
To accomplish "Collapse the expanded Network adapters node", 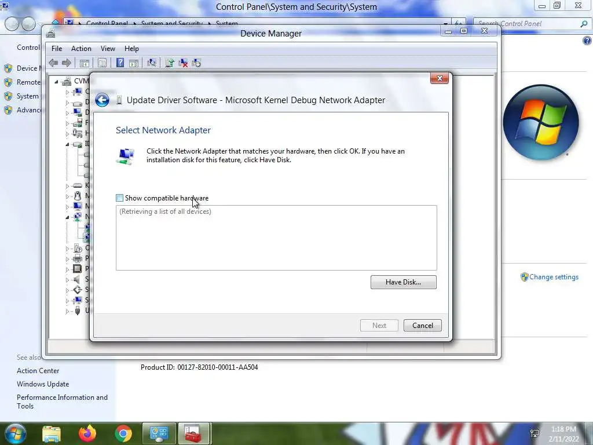I will click(x=67, y=217).
